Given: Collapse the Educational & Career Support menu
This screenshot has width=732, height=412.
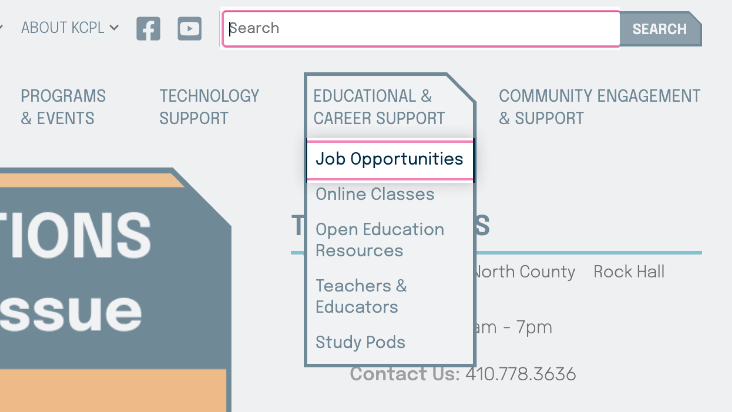Looking at the screenshot, I should point(379,107).
